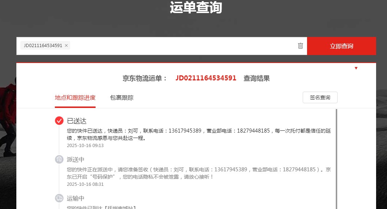Click the 2025-10-16 08:31 timestamp
Screen dimensions: 387x209
pyautogui.click(x=85, y=184)
